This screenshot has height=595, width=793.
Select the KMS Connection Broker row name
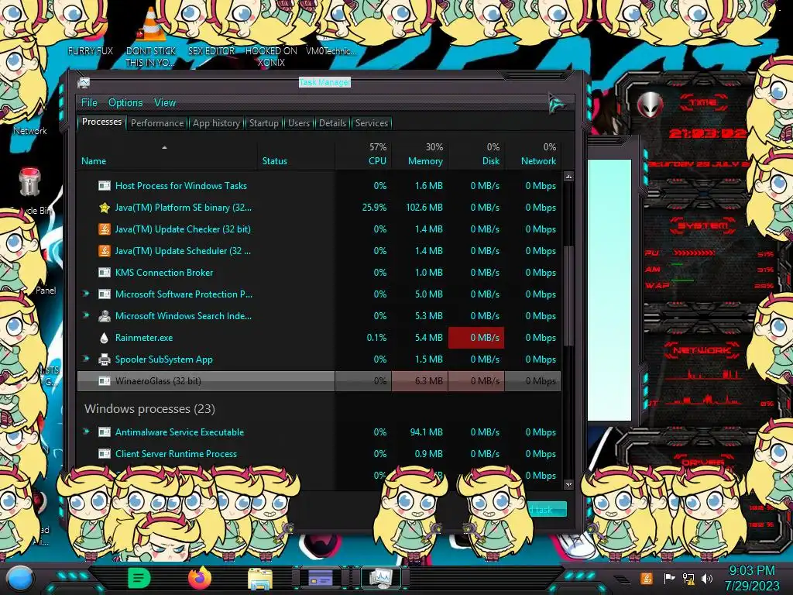click(x=164, y=272)
